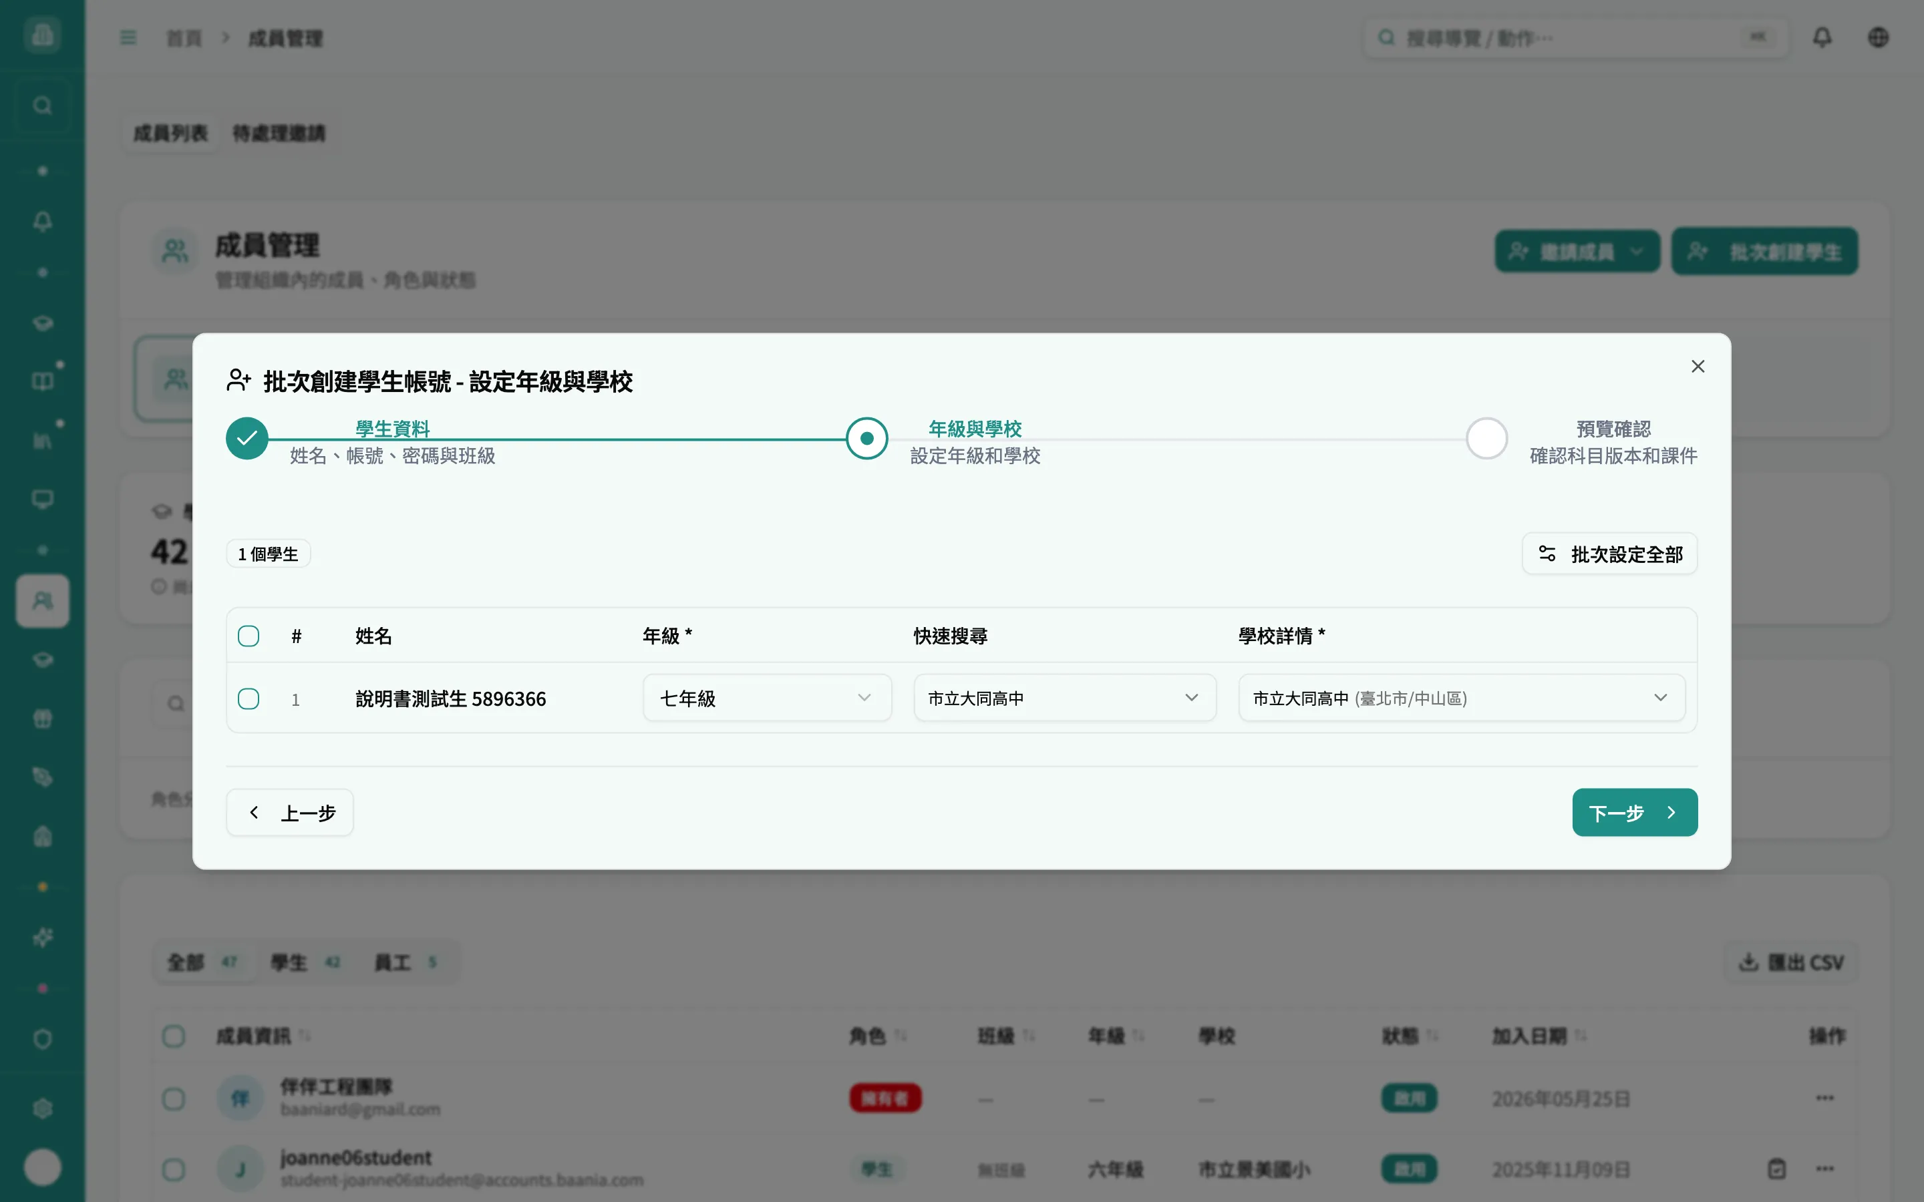Click the 搜尋導覽 search field
The height and width of the screenshot is (1202, 1924).
(x=1576, y=37)
